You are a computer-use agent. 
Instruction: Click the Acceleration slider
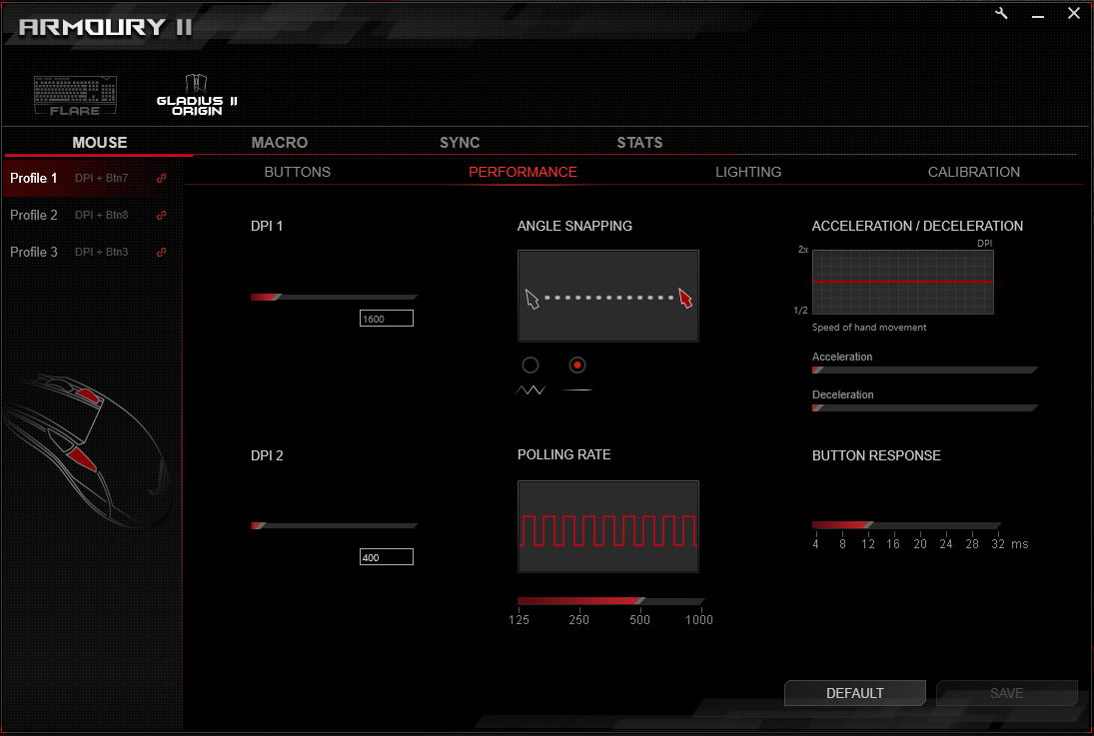coord(925,369)
